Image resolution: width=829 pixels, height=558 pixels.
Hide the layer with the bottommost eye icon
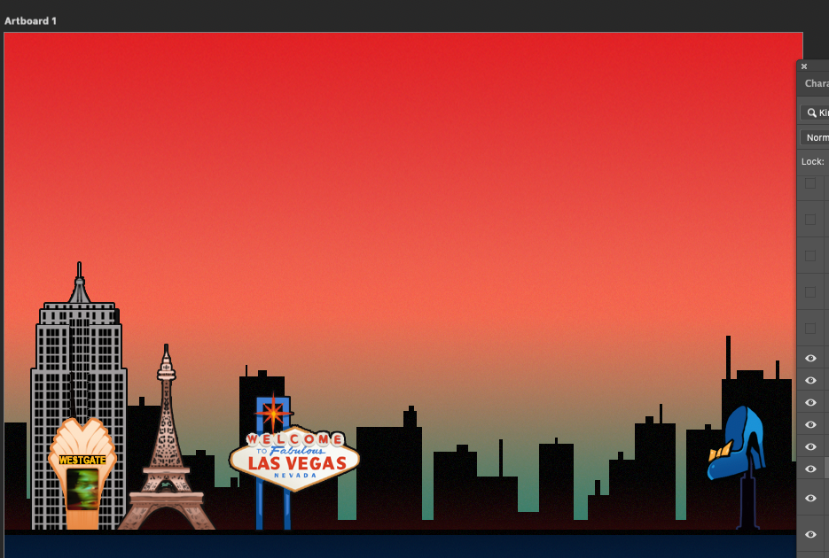click(x=810, y=534)
